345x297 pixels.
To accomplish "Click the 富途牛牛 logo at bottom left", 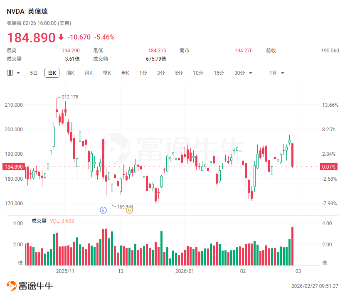I will click(x=30, y=286).
